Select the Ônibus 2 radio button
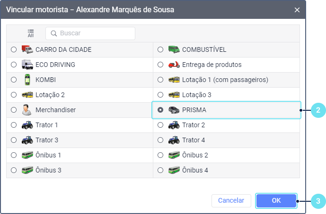 [160, 155]
